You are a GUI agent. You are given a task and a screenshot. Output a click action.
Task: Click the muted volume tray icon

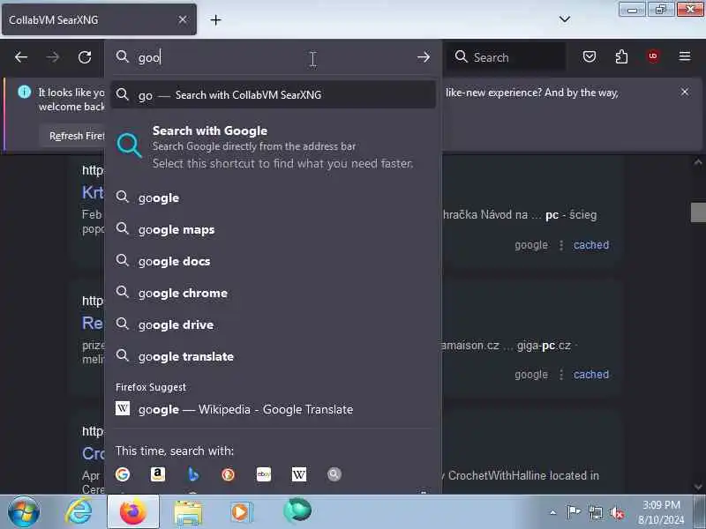click(616, 512)
